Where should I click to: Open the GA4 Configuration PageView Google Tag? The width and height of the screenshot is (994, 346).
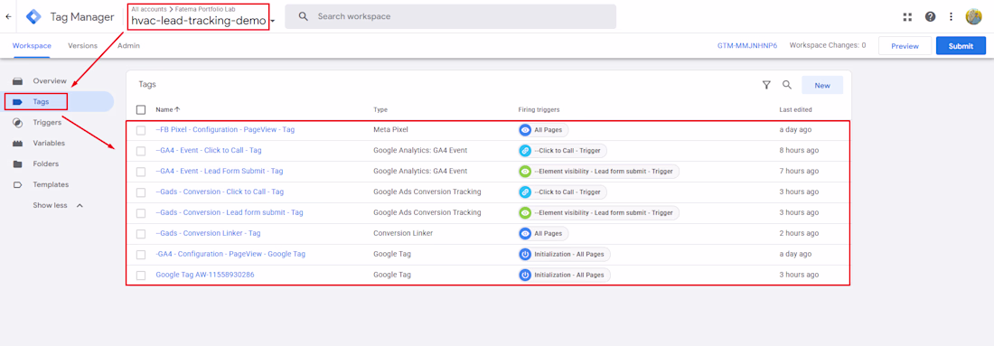[x=230, y=254]
